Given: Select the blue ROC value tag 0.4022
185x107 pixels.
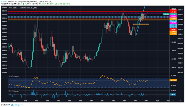Looking at the screenshot, I should coord(173,94).
